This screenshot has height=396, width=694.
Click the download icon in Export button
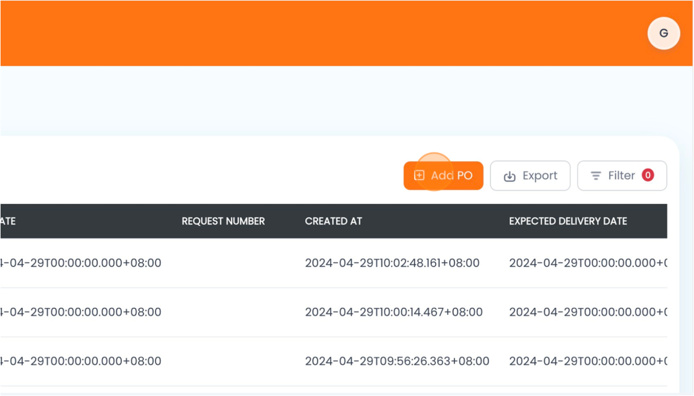tap(509, 176)
